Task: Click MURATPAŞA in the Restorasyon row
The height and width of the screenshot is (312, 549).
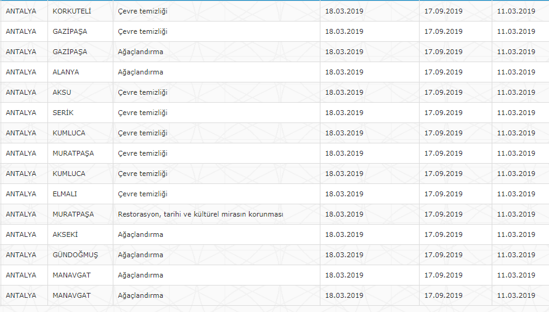Action: [73, 214]
